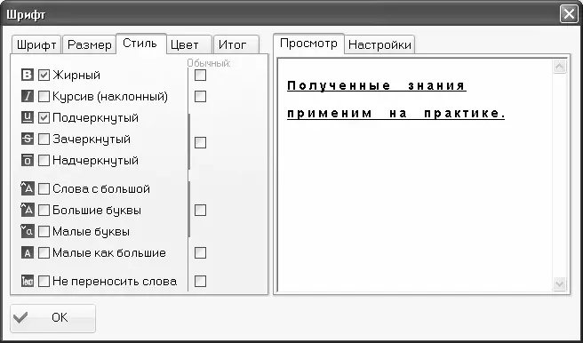Close the Шрифт dialog window
This screenshot has height=343, width=583.
(569, 14)
